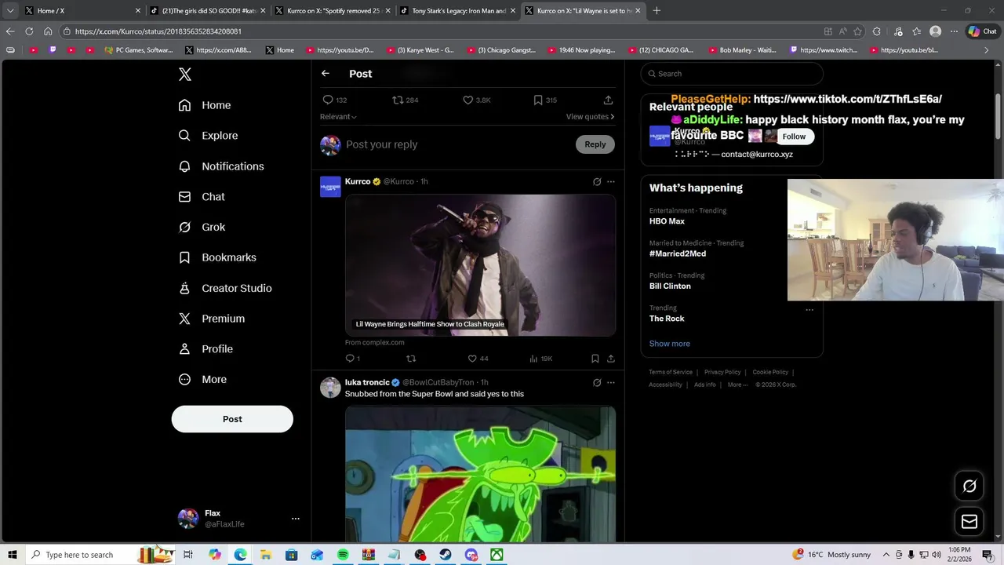This screenshot has height=565, width=1004.
Task: Open the Relevant sort dropdown
Action: (338, 117)
